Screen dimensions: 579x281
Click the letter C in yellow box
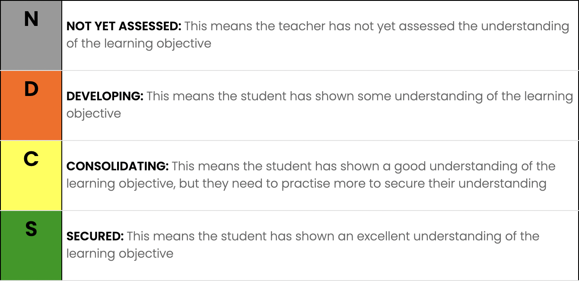(31, 159)
